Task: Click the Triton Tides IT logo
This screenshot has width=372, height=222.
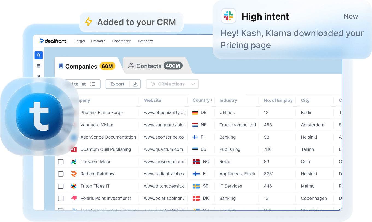Action: point(74,186)
